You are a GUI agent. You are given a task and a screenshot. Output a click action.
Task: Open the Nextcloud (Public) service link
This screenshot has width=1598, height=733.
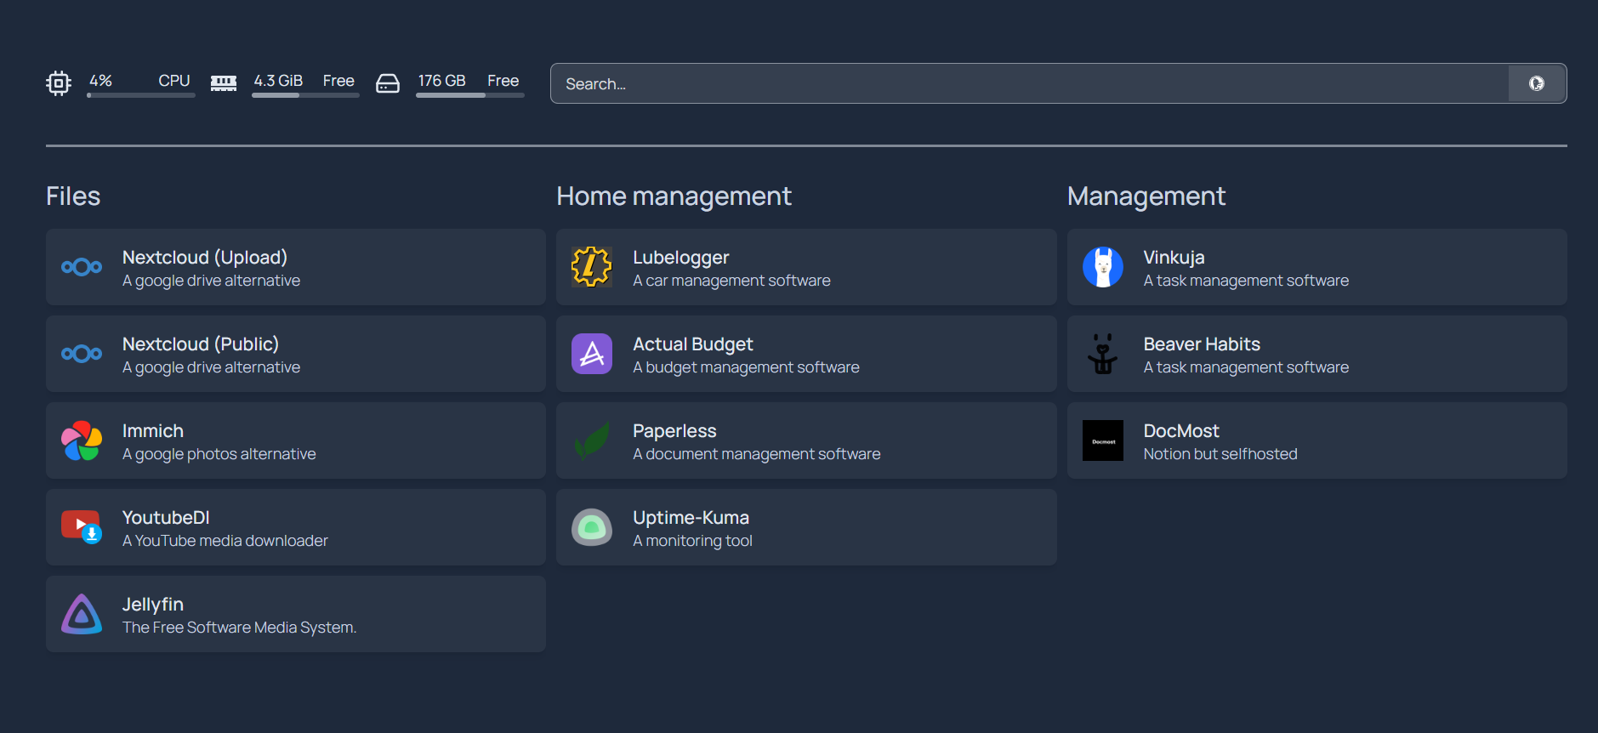pos(296,354)
